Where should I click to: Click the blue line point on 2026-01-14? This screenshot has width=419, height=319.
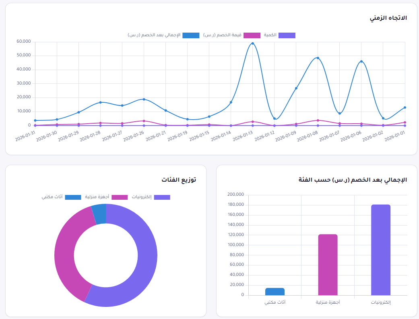click(x=231, y=102)
